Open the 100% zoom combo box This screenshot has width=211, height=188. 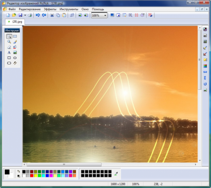99,15
